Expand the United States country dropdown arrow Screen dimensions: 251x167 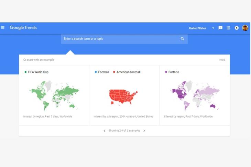point(213,28)
